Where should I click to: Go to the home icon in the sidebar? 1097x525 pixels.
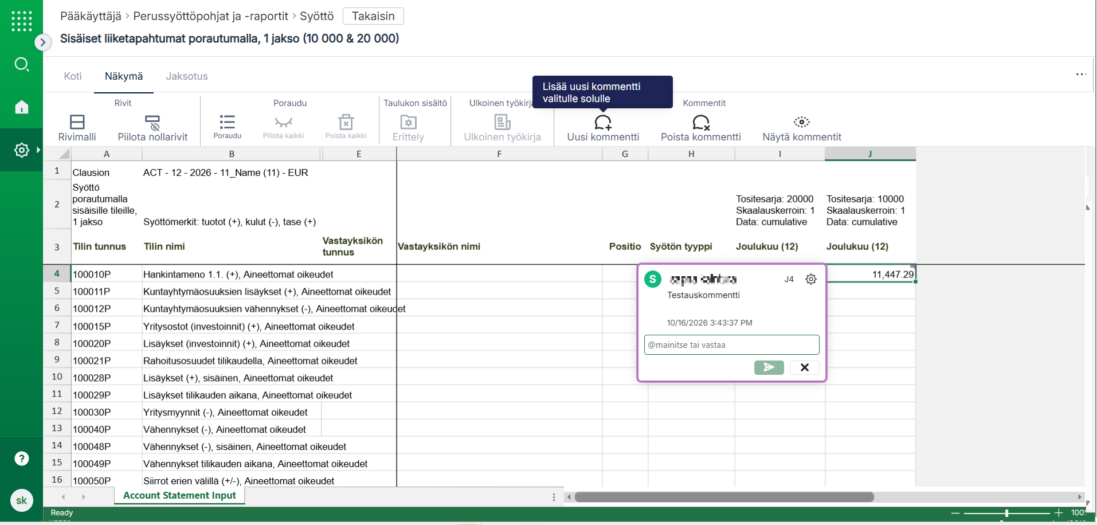[21, 107]
